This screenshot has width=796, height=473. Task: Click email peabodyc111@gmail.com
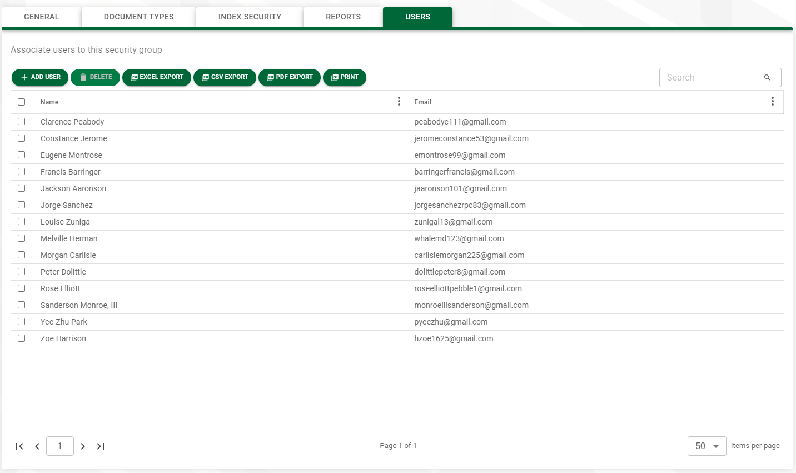click(460, 122)
